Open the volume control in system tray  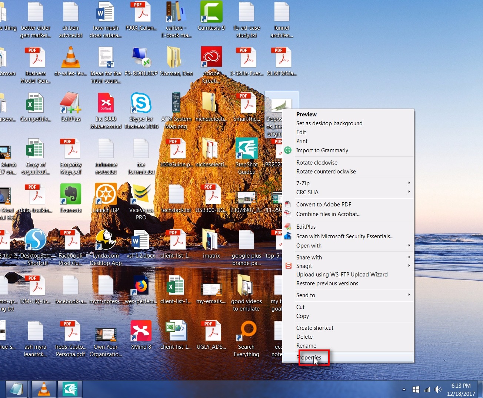pyautogui.click(x=438, y=389)
